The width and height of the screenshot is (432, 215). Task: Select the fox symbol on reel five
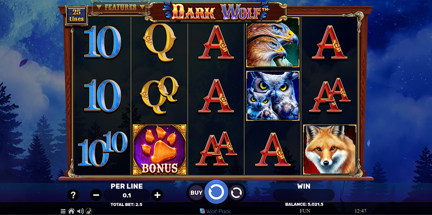coord(330,150)
